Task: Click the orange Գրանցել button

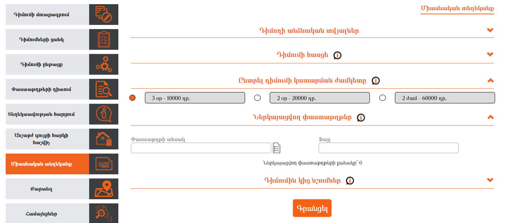Action: point(312,208)
